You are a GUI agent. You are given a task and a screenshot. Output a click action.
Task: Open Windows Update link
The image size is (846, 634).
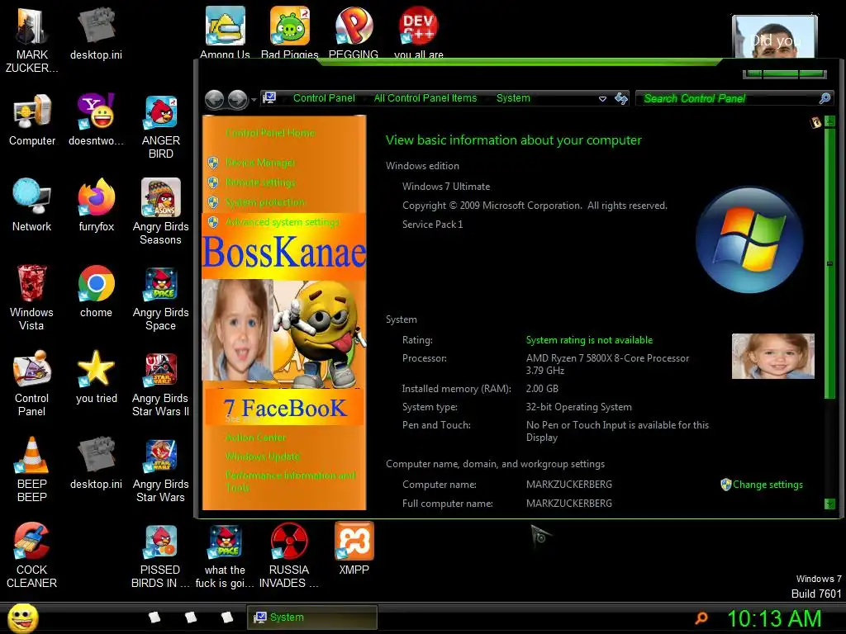pyautogui.click(x=263, y=456)
